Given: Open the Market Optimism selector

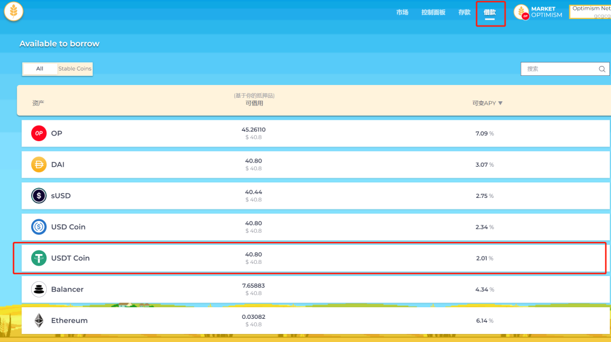Looking at the screenshot, I should (x=538, y=12).
